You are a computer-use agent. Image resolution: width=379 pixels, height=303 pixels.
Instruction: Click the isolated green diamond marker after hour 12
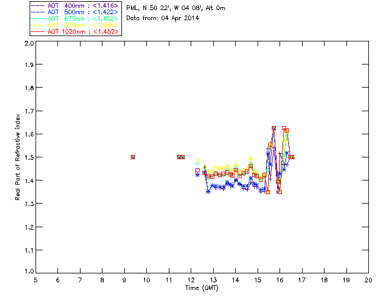(197, 163)
